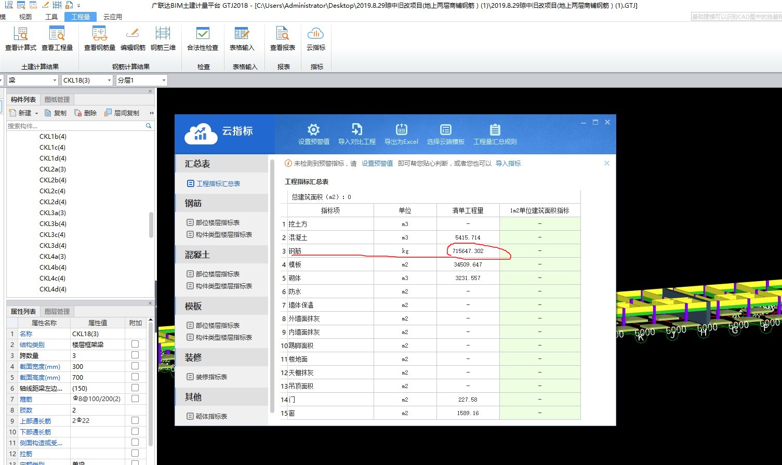Toggle 附加 checkbox for 截面宽度 row
The height and width of the screenshot is (465, 782).
click(x=135, y=366)
